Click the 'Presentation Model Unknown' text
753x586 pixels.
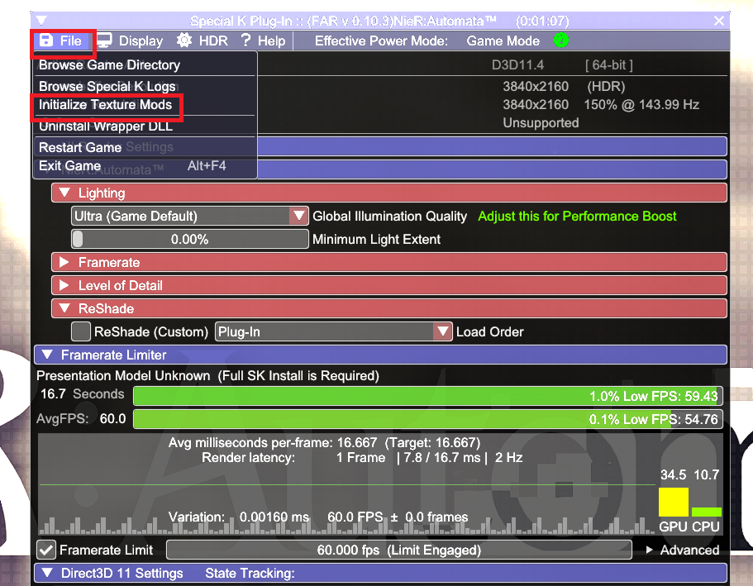(123, 375)
